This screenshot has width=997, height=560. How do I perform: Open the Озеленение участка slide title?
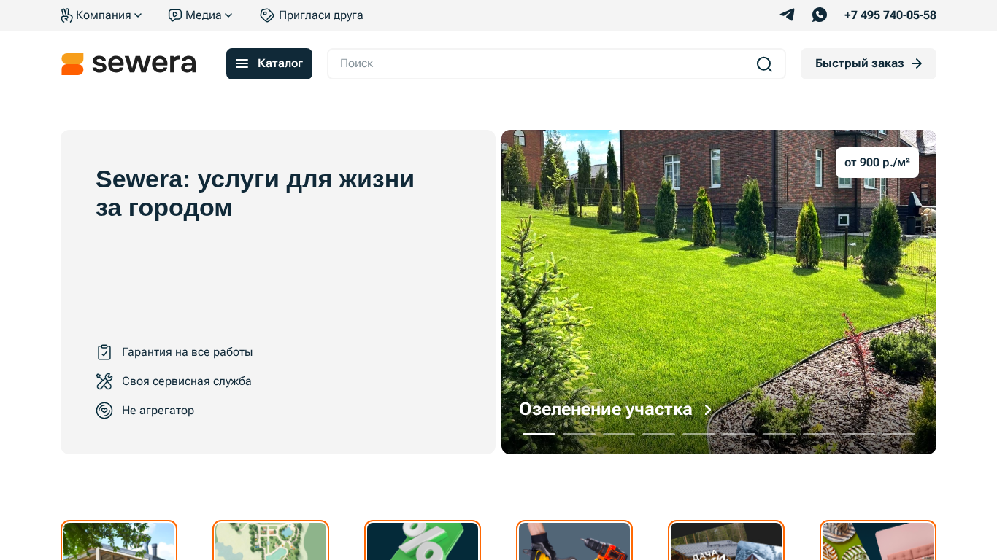point(605,409)
